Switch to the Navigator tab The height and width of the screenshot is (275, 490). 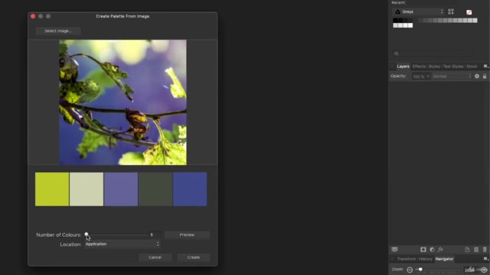point(444,259)
